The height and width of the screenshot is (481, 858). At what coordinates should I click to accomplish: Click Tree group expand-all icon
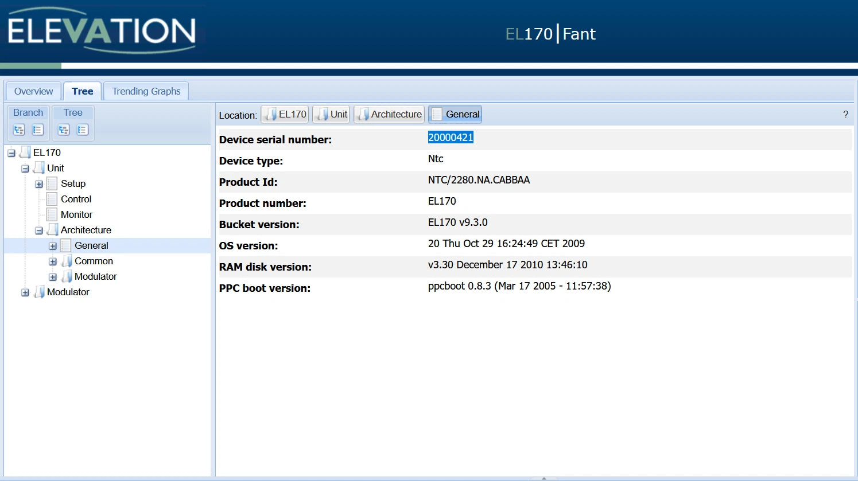pyautogui.click(x=64, y=130)
